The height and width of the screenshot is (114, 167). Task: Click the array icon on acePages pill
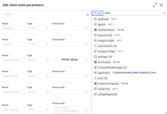point(95,57)
